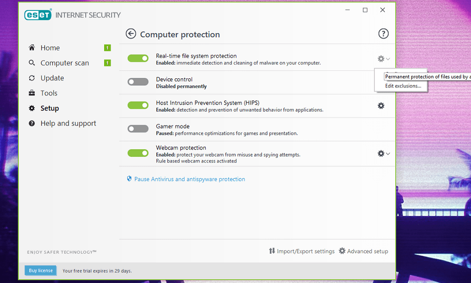Switch off Webcam protection toggle
The height and width of the screenshot is (283, 471).
click(x=138, y=153)
